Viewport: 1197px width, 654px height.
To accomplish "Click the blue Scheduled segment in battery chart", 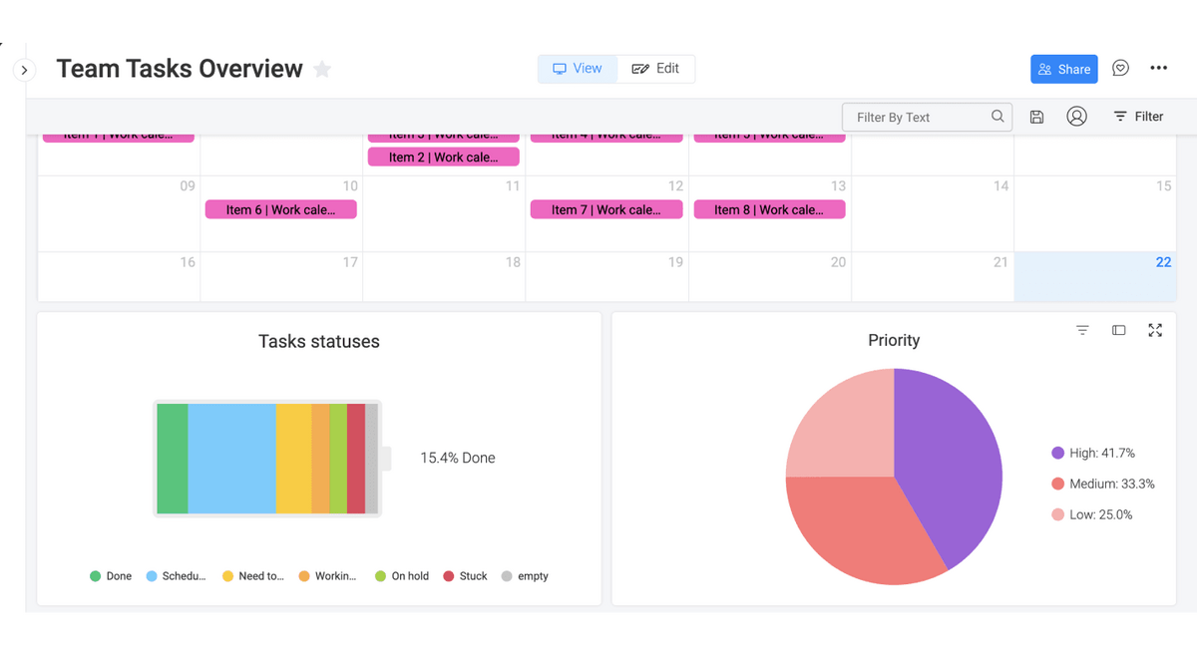I will pyautogui.click(x=231, y=459).
